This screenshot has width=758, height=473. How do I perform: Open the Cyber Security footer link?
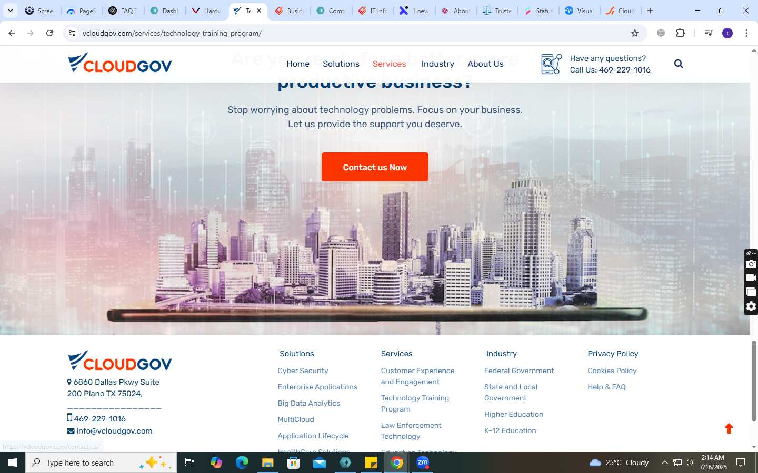pyautogui.click(x=303, y=371)
